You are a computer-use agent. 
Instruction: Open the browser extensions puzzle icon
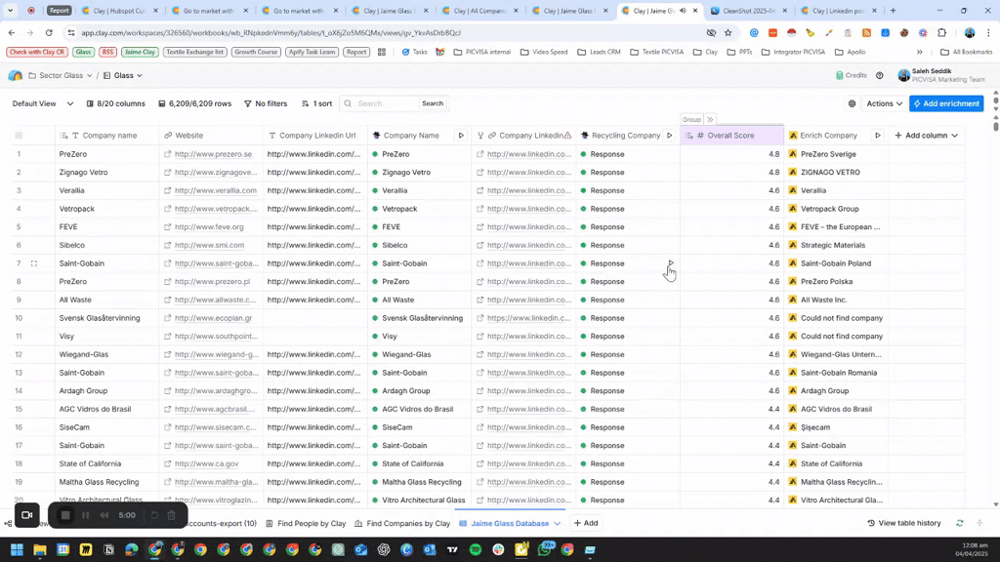[942, 32]
